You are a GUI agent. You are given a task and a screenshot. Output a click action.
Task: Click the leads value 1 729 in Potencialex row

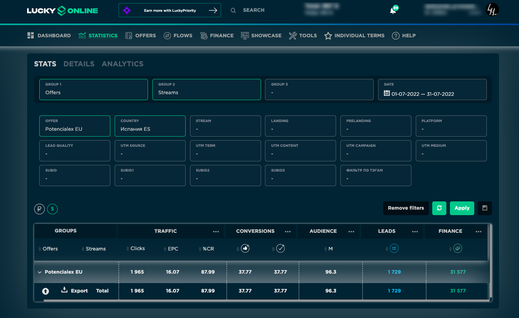pyautogui.click(x=394, y=272)
